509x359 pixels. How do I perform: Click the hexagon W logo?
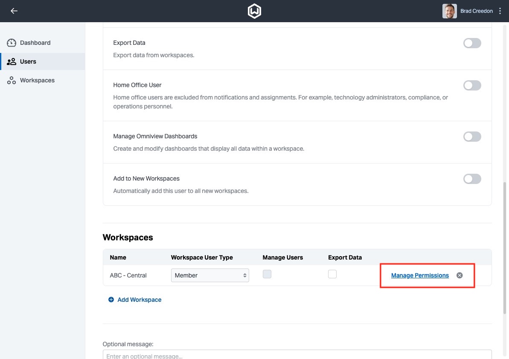click(x=254, y=11)
